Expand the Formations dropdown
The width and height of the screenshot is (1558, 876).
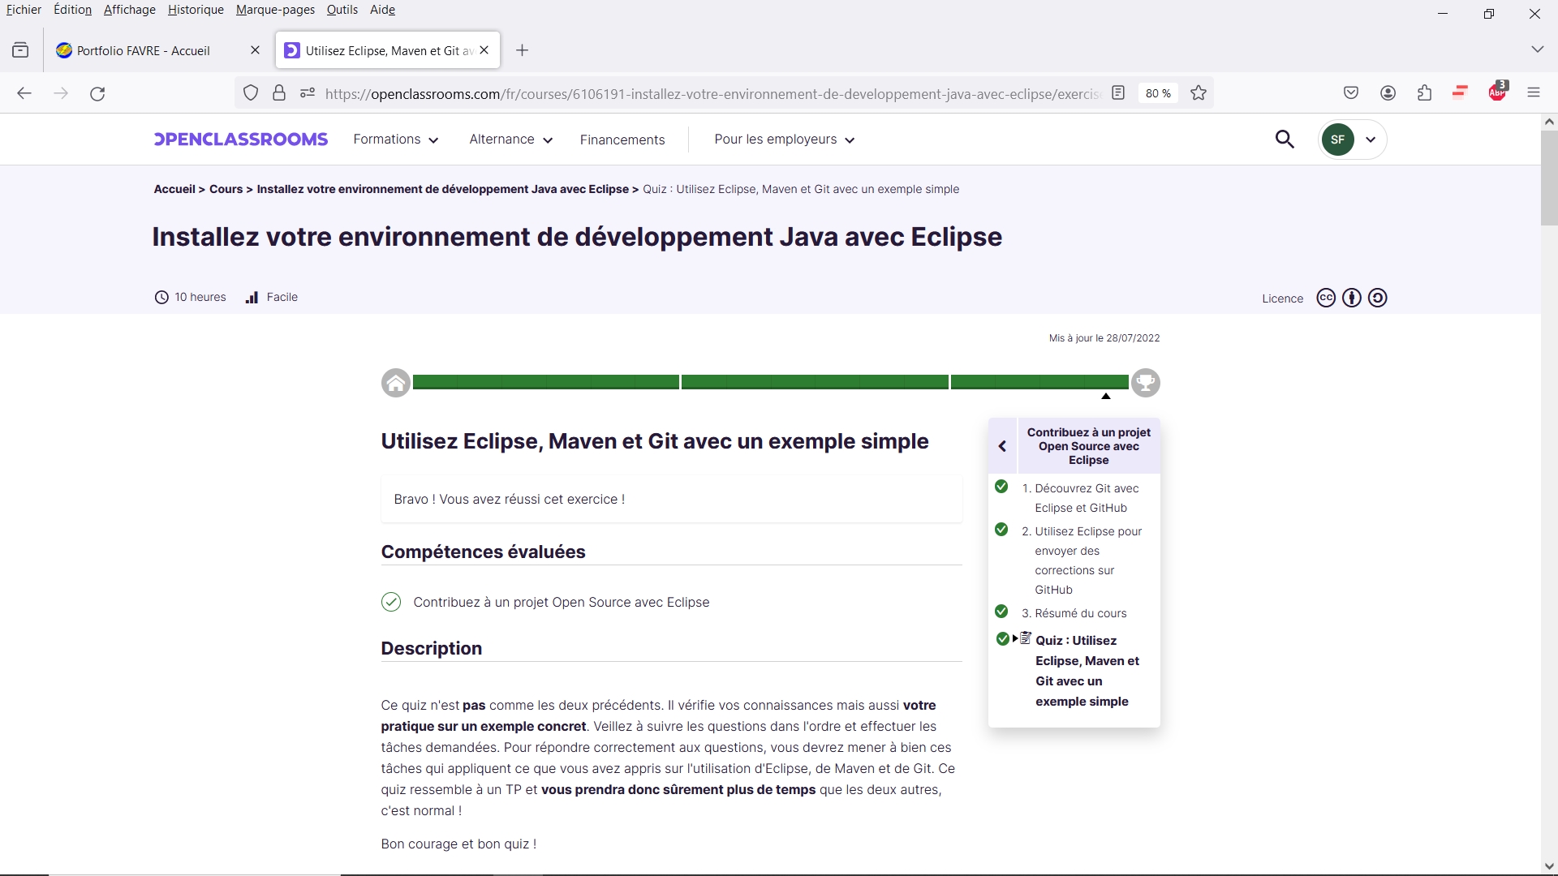396,140
